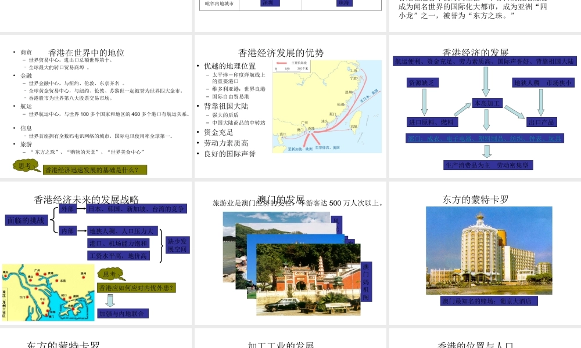Select the 加强与内地联合 box
This screenshot has width=581, height=348.
click(x=123, y=313)
